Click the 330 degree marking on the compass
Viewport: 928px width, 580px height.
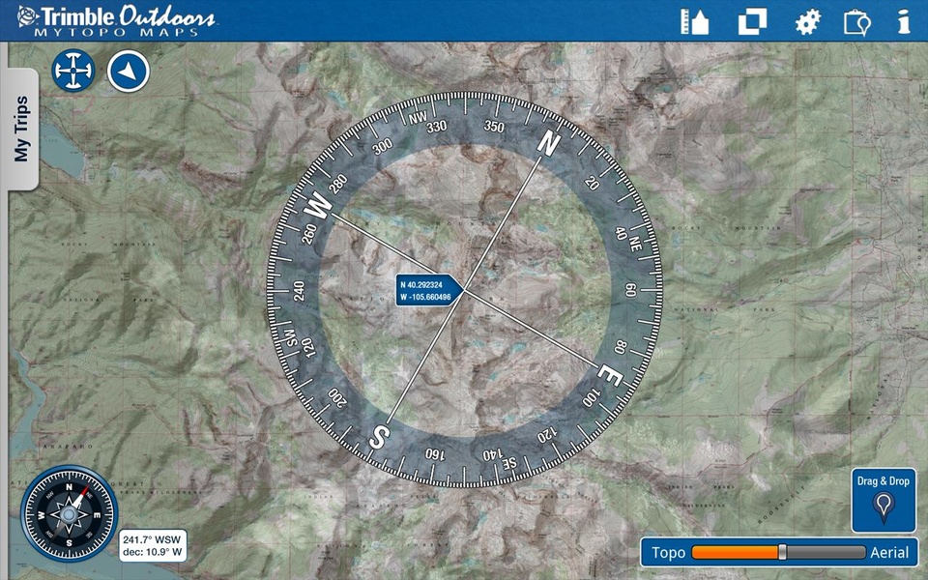436,126
